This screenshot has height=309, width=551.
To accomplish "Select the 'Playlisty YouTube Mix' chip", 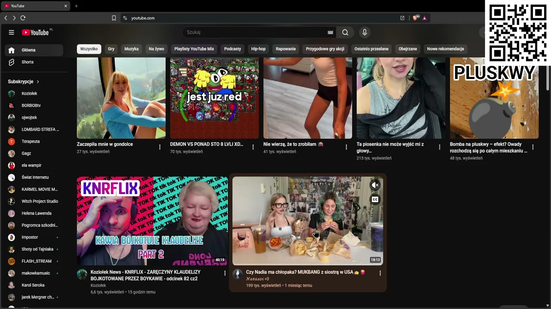I will (194, 49).
